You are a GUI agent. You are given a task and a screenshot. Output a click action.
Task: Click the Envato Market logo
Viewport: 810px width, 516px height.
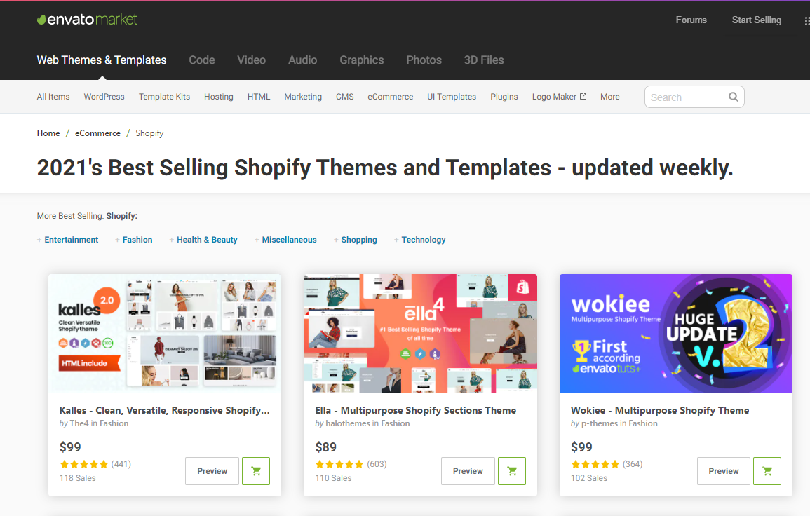point(87,20)
